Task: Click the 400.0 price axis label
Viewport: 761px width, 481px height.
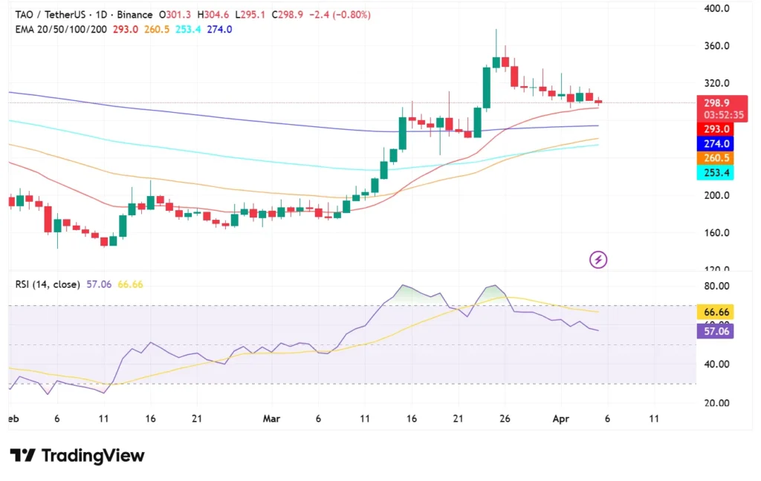Action: coord(716,9)
